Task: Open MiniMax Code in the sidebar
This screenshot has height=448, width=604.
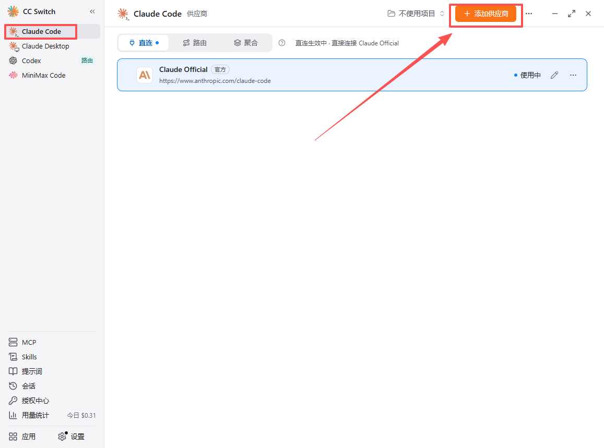Action: (x=52, y=76)
